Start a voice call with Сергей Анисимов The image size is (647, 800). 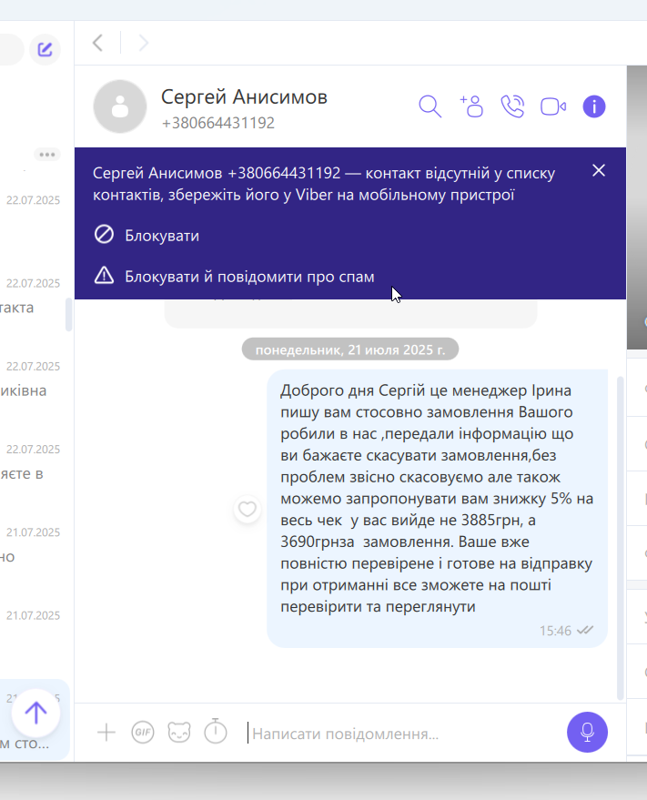(512, 106)
